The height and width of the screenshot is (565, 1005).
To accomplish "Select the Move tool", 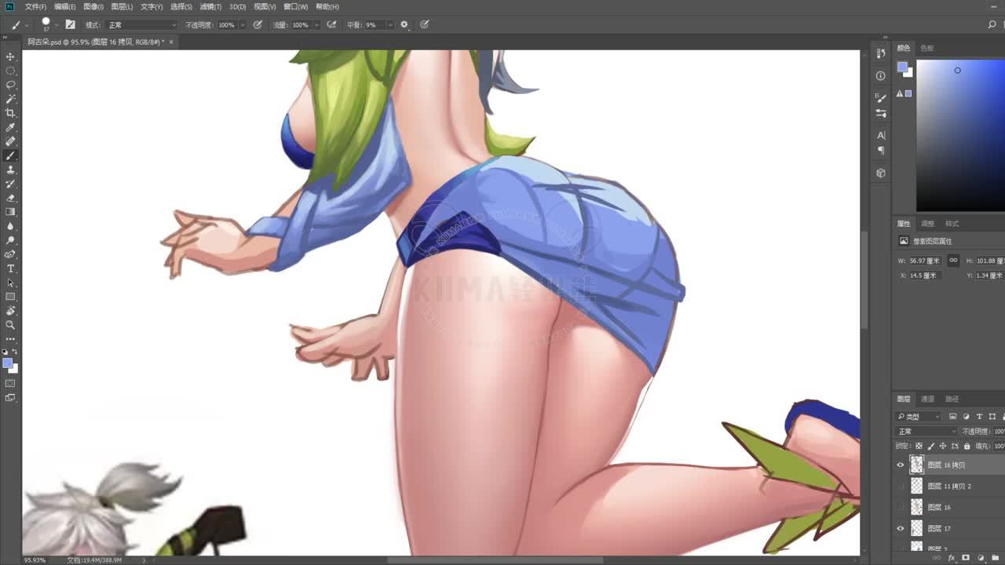I will point(10,56).
